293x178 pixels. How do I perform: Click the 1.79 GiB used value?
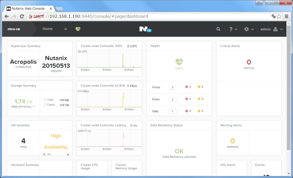click(64, 100)
